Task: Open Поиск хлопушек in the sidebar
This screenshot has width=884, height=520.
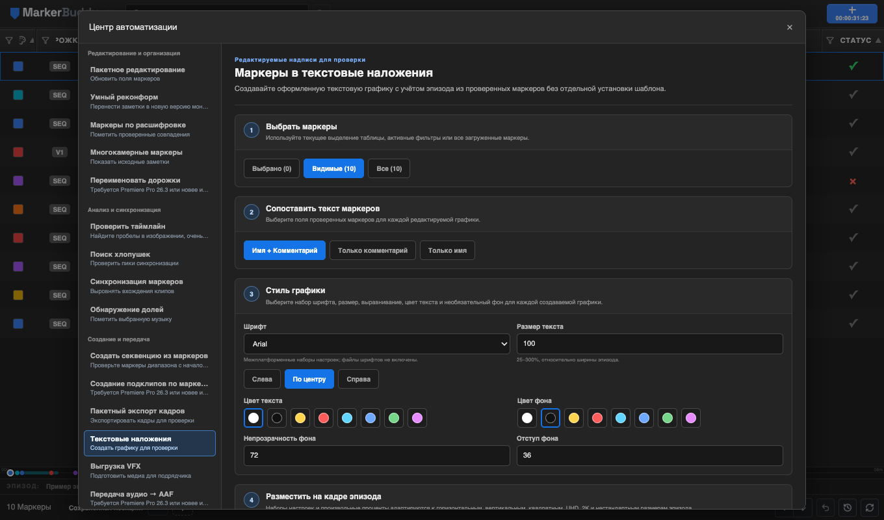Action: 149,258
